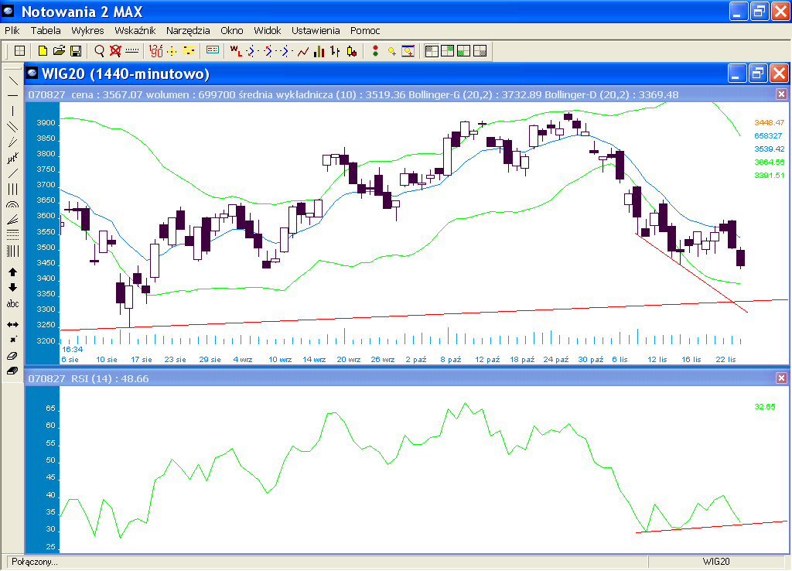
Task: Switch to candlestick chart type icon
Action: tap(352, 51)
